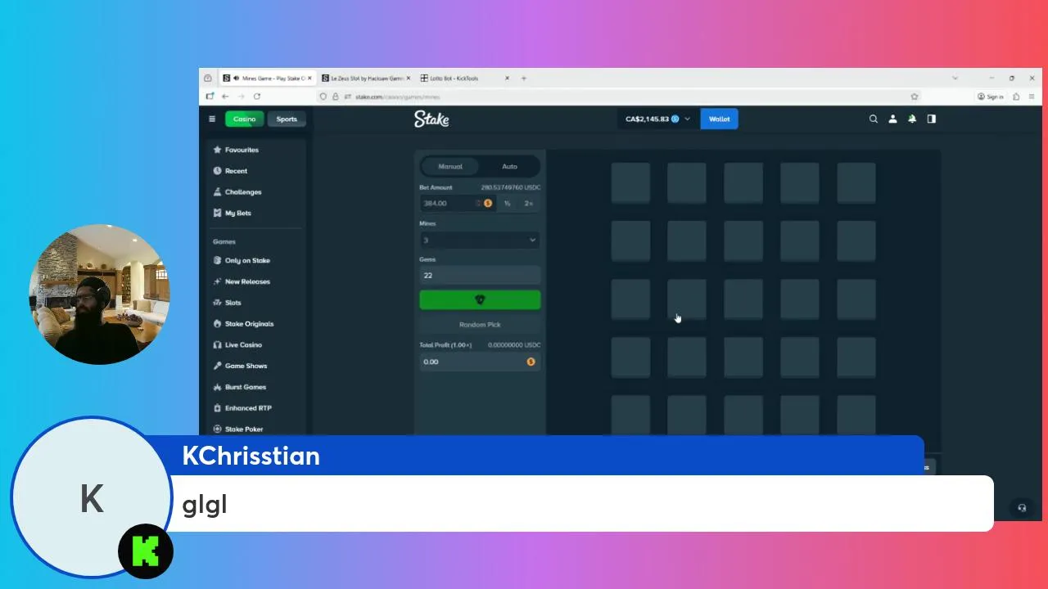Image resolution: width=1048 pixels, height=589 pixels.
Task: Go forward in browser history
Action: (x=241, y=97)
